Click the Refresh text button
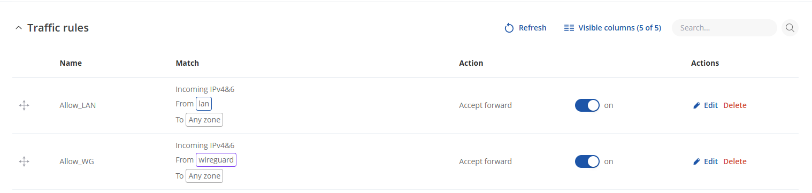 click(x=533, y=28)
